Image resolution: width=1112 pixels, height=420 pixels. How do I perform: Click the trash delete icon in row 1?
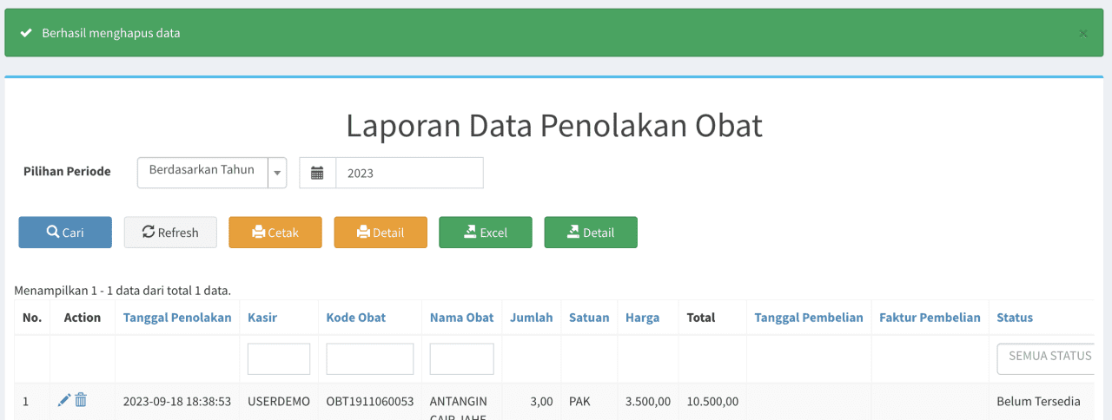(x=81, y=400)
